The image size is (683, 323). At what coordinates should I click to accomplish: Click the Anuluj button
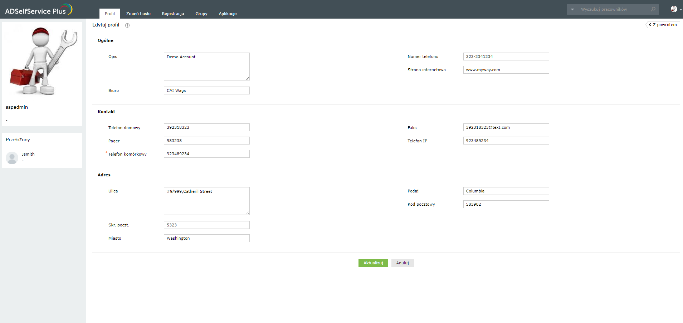coord(402,263)
